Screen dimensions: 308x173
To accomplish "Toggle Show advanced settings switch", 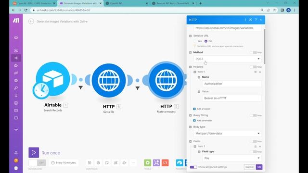I will 193,167.
